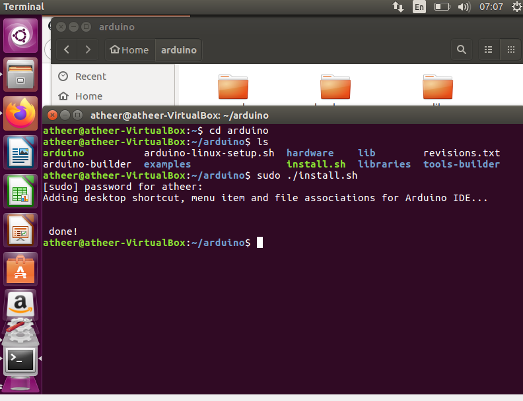This screenshot has width=523, height=401.
Task: Select the third folder in Files window
Action: click(x=438, y=86)
